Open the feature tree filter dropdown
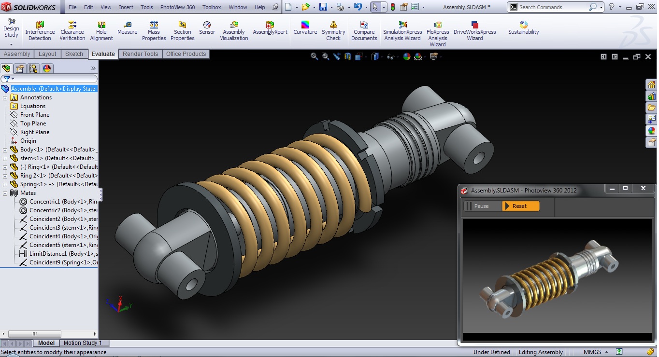Image resolution: width=659 pixels, height=357 pixels. [x=13, y=79]
